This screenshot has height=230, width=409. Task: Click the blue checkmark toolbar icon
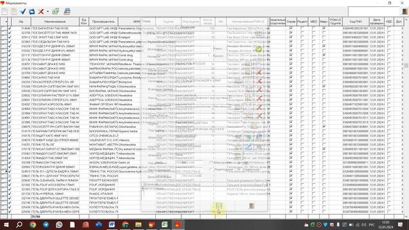(x=23, y=11)
